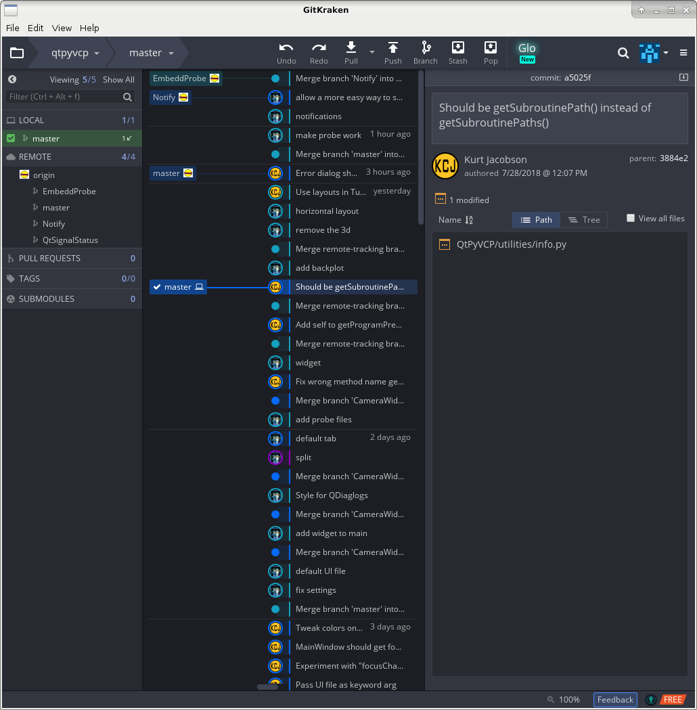The image size is (697, 710).
Task: Push commits with the Push icon
Action: [393, 47]
